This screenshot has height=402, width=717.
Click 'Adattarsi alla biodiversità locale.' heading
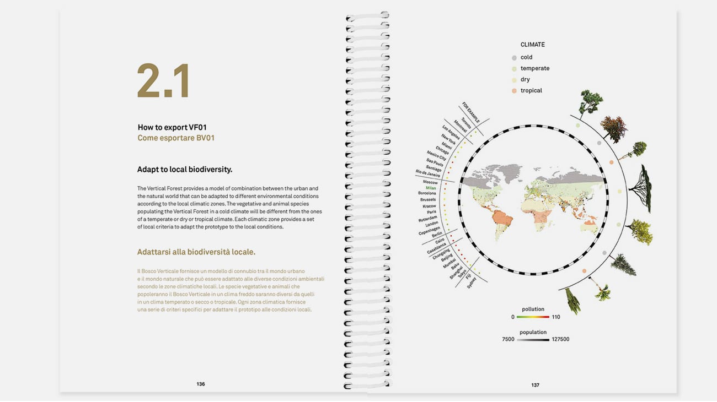pyautogui.click(x=196, y=252)
